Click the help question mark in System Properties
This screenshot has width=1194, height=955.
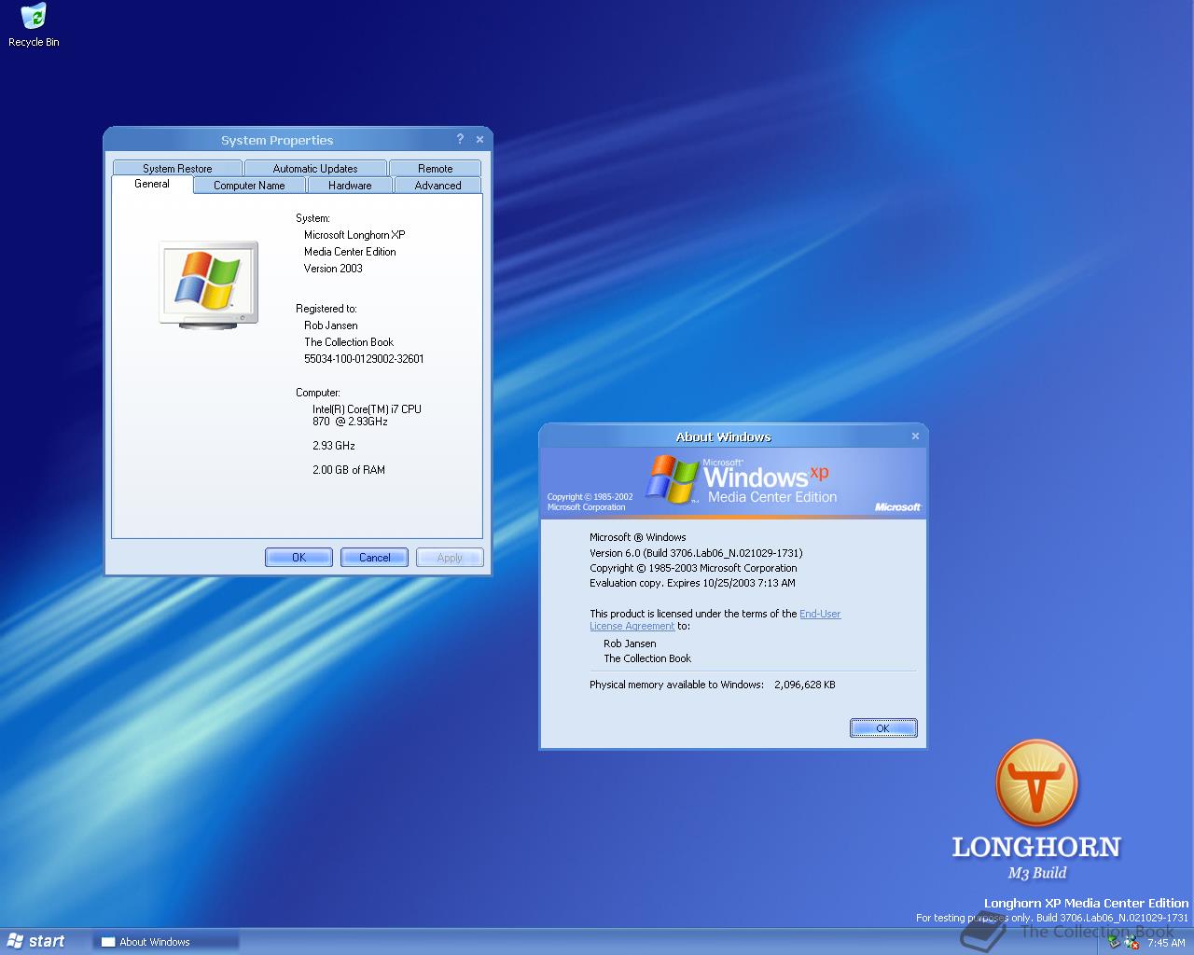(x=459, y=139)
